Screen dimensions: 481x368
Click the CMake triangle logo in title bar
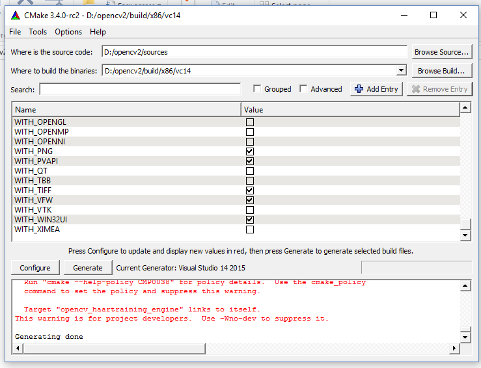[16, 16]
